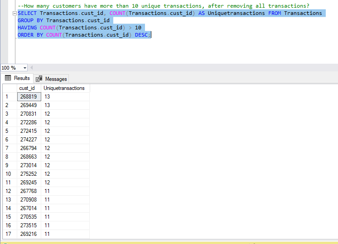Click the Messages tab icon
Viewport: 338px width, 244px height.
(39, 79)
